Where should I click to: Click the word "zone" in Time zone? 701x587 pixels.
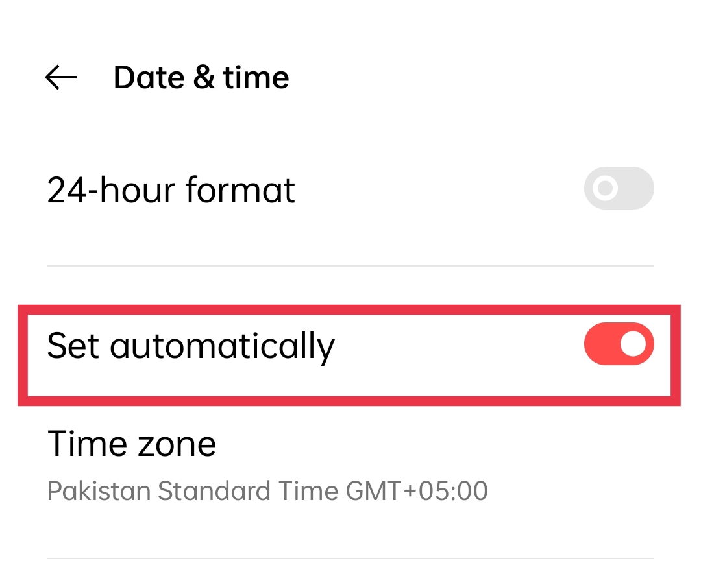[177, 446]
